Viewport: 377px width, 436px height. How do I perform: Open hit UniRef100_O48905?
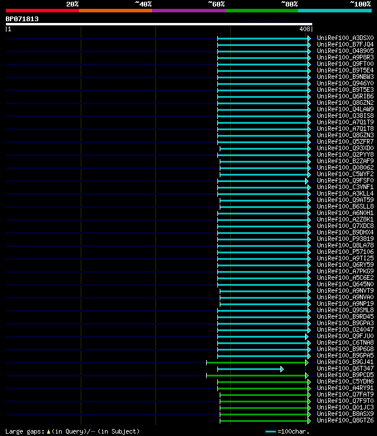tap(345, 51)
